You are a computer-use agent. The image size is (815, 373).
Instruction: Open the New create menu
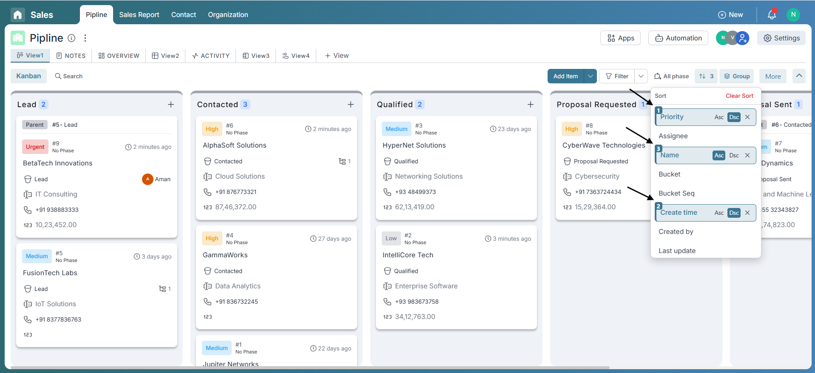coord(730,15)
